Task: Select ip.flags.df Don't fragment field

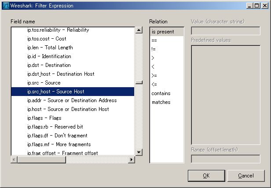Action: (x=73, y=136)
